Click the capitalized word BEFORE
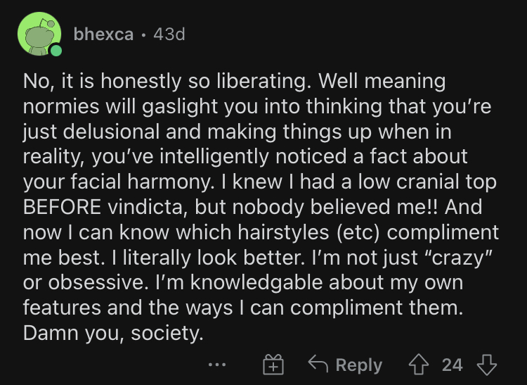This screenshot has height=385, width=527. 62,207
